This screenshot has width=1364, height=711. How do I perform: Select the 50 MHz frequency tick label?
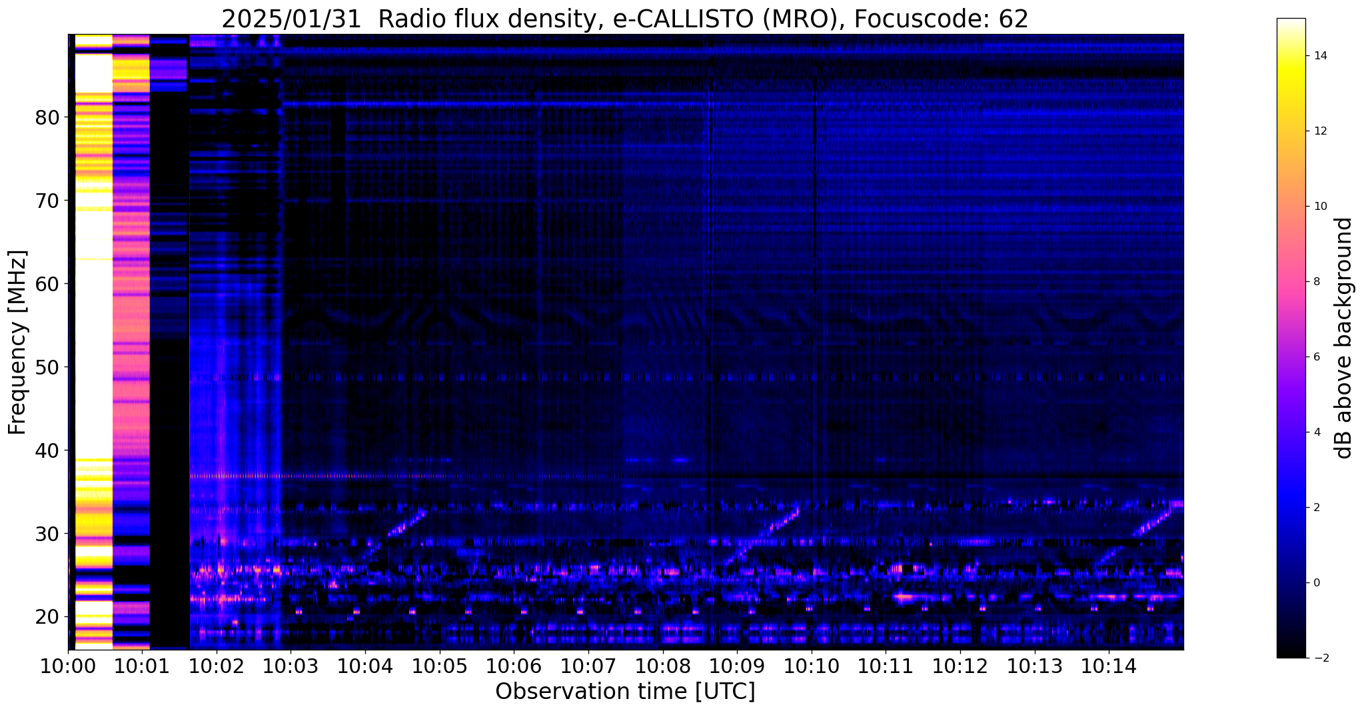tap(48, 367)
